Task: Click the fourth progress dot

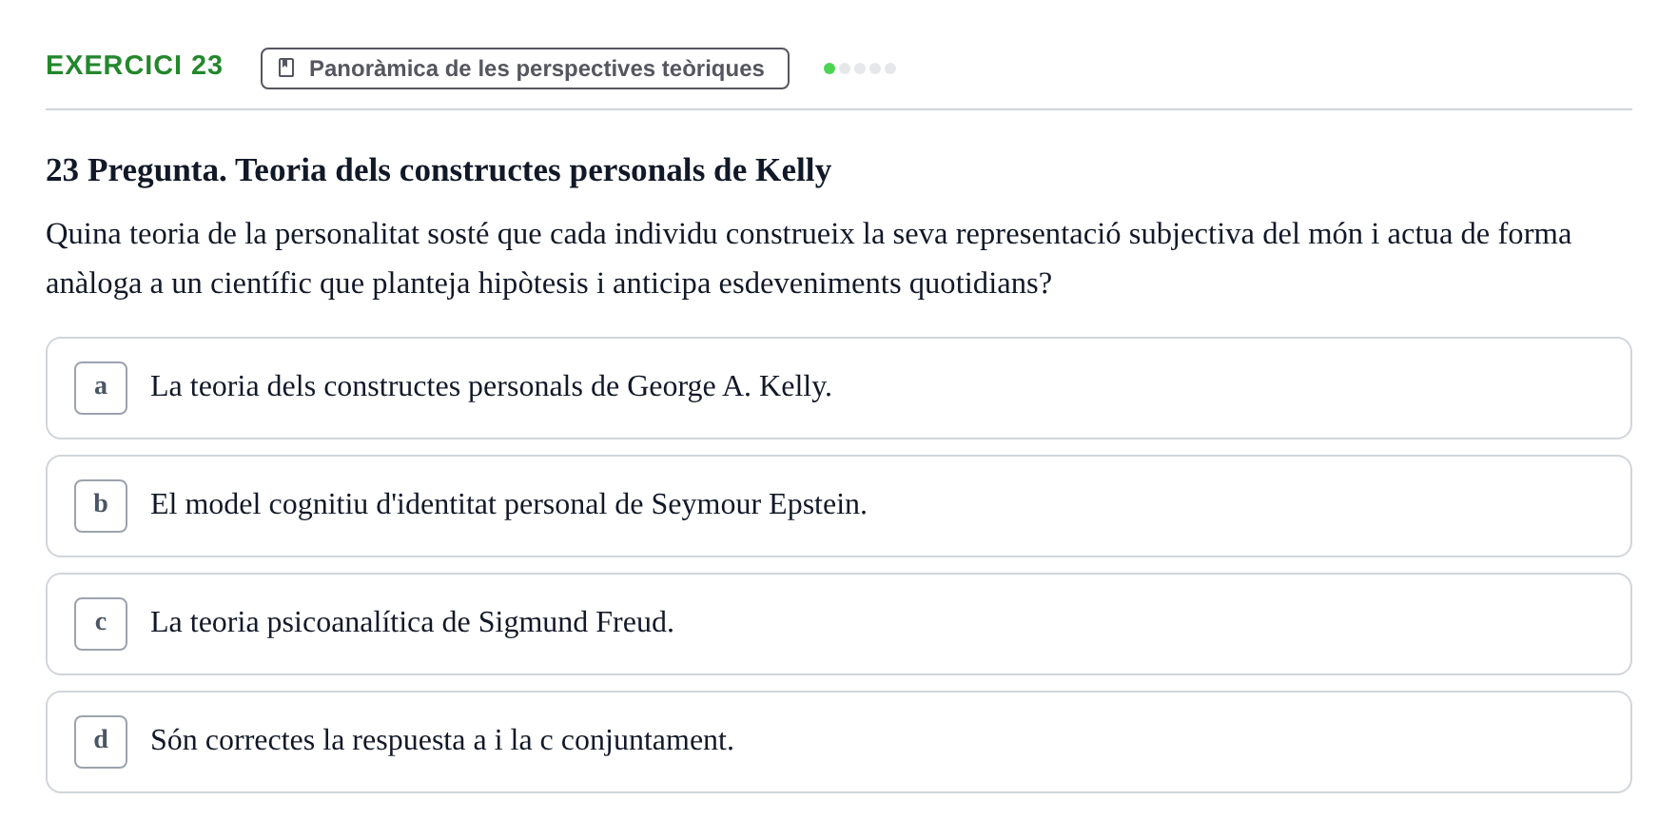Action: click(875, 68)
